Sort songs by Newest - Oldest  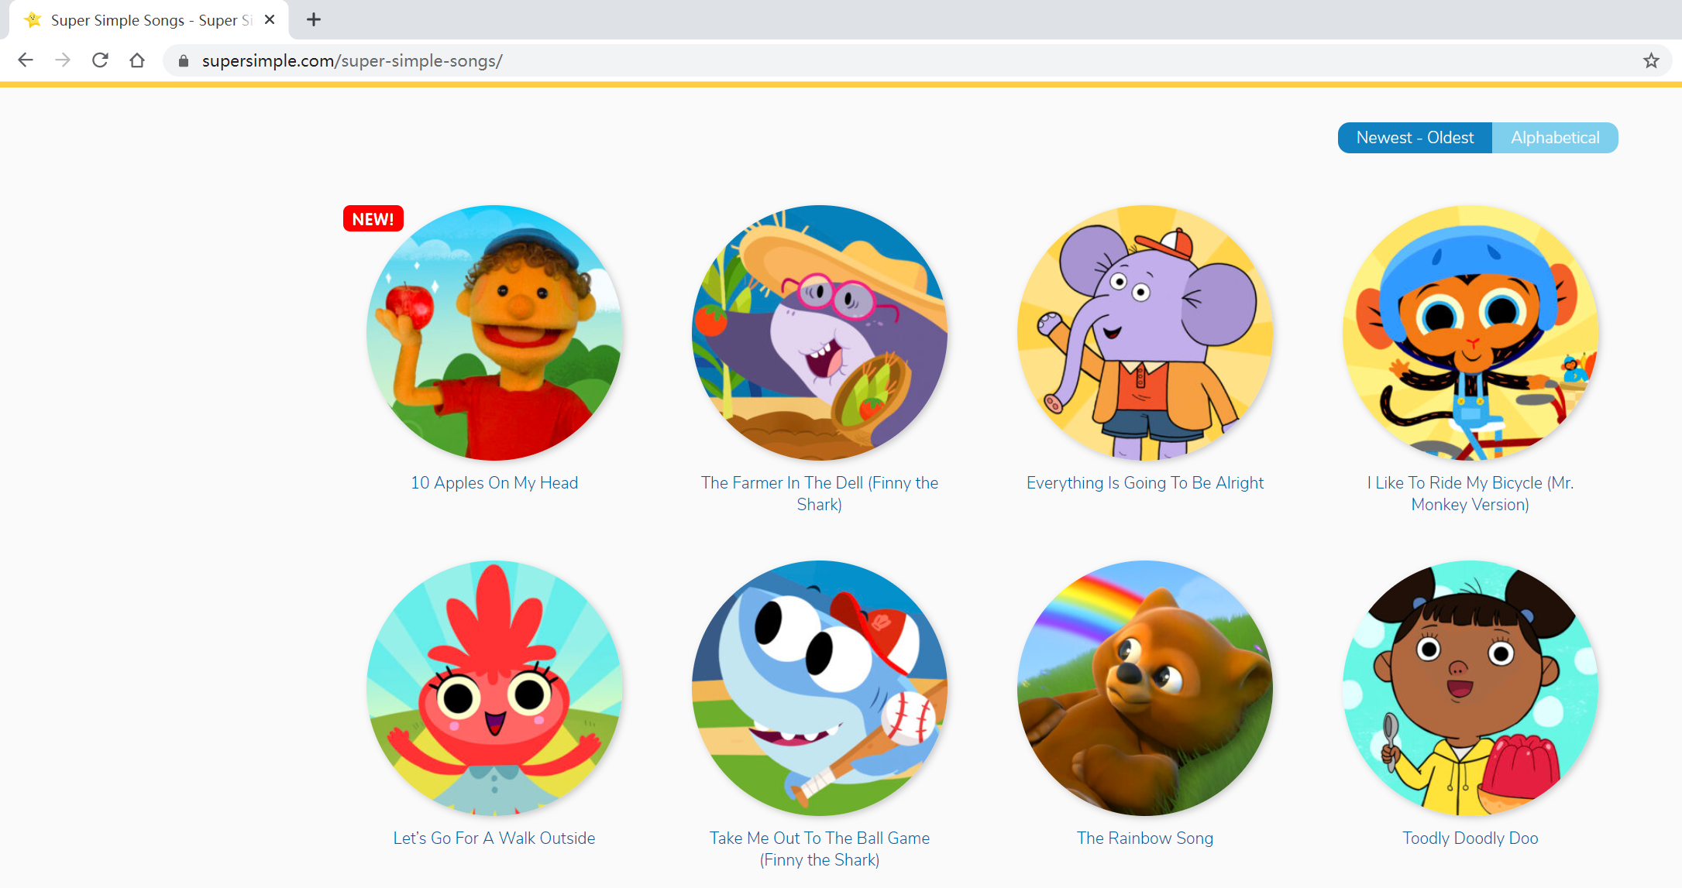coord(1415,138)
